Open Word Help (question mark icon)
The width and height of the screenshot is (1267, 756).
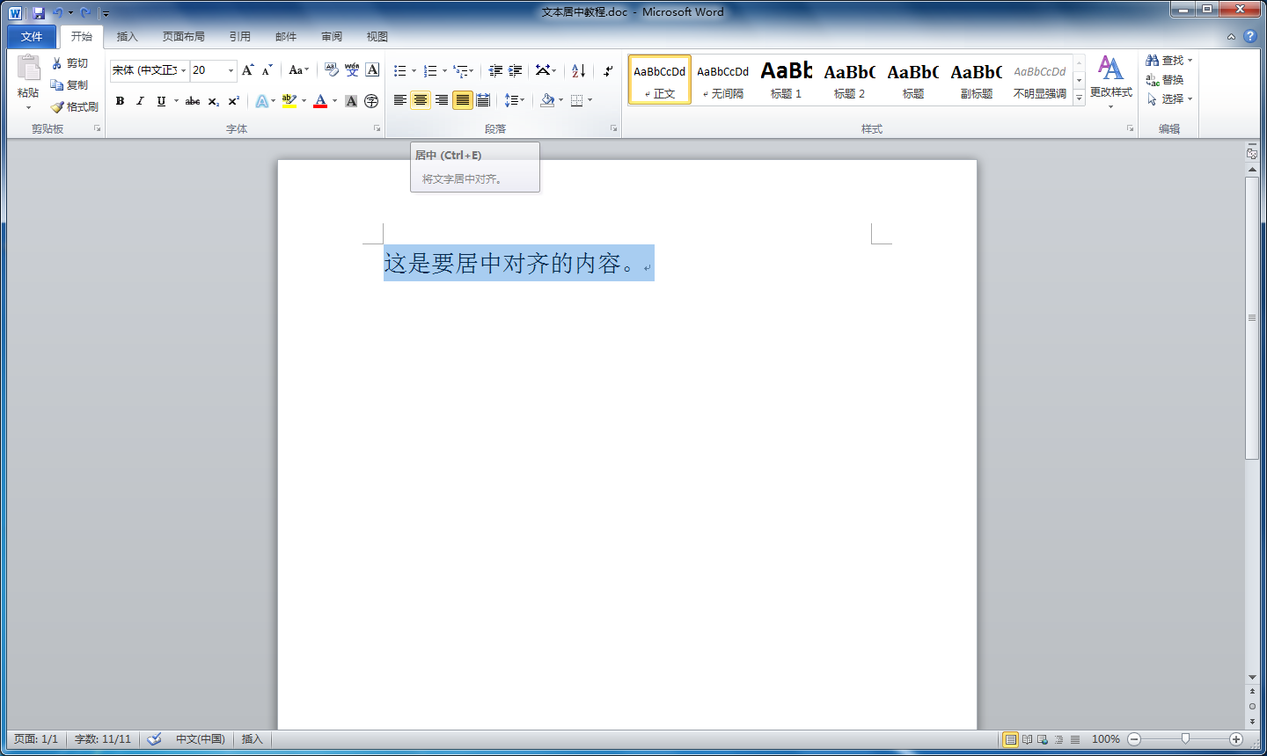coord(1249,36)
